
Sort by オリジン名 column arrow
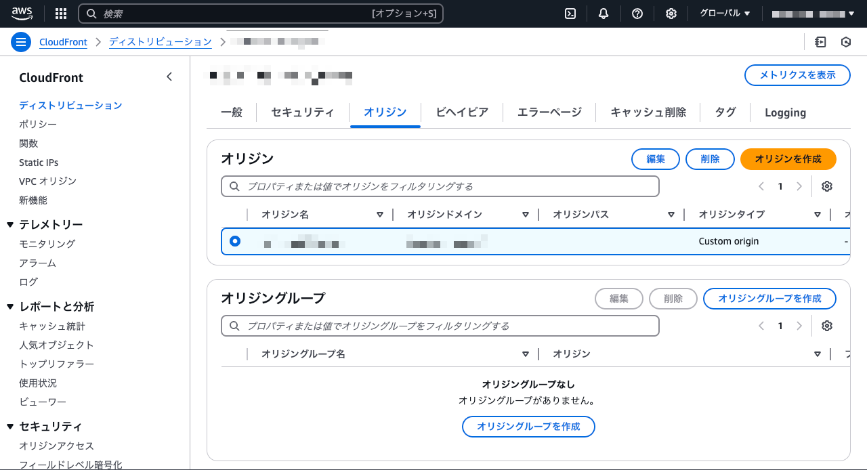[380, 215]
